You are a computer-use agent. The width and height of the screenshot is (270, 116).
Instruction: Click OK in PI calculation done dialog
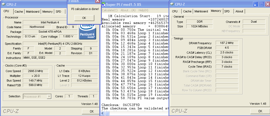84,18
